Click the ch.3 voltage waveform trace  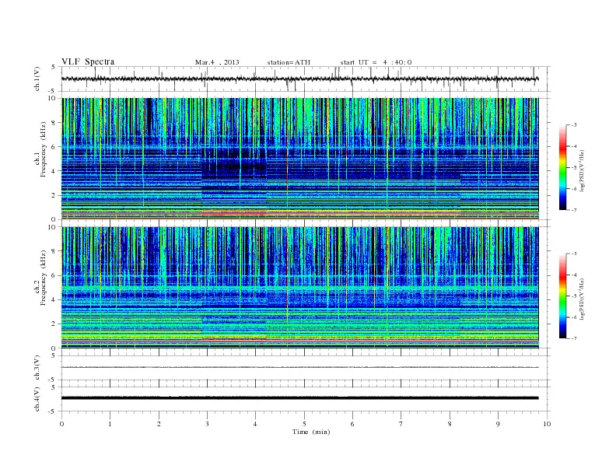tap(299, 367)
